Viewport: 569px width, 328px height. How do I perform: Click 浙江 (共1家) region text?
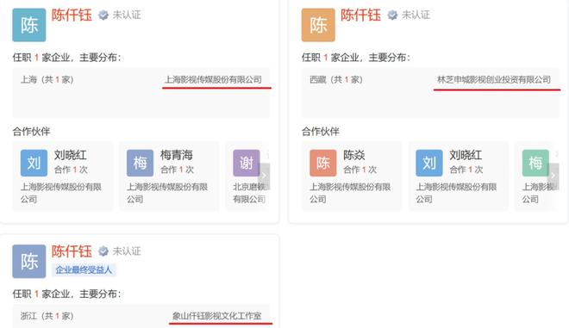point(47,316)
